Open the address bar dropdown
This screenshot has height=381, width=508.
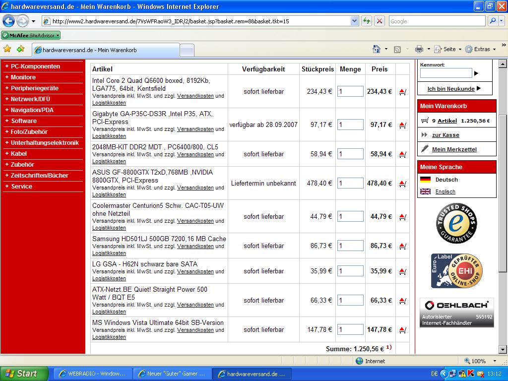coord(354,21)
